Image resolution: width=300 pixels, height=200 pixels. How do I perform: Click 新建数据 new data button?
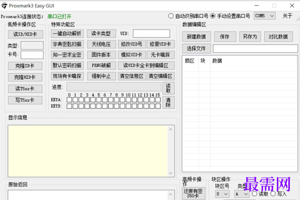(197, 36)
